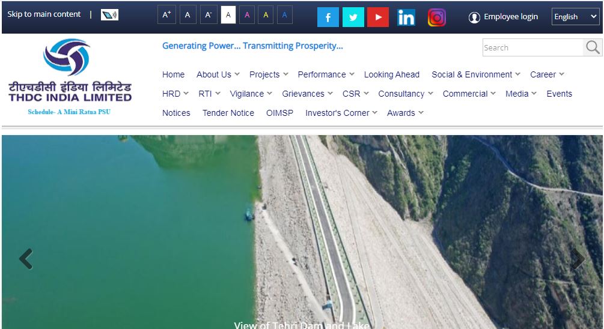This screenshot has width=604, height=329.
Task: Increase font size with A+ button
Action: point(166,15)
